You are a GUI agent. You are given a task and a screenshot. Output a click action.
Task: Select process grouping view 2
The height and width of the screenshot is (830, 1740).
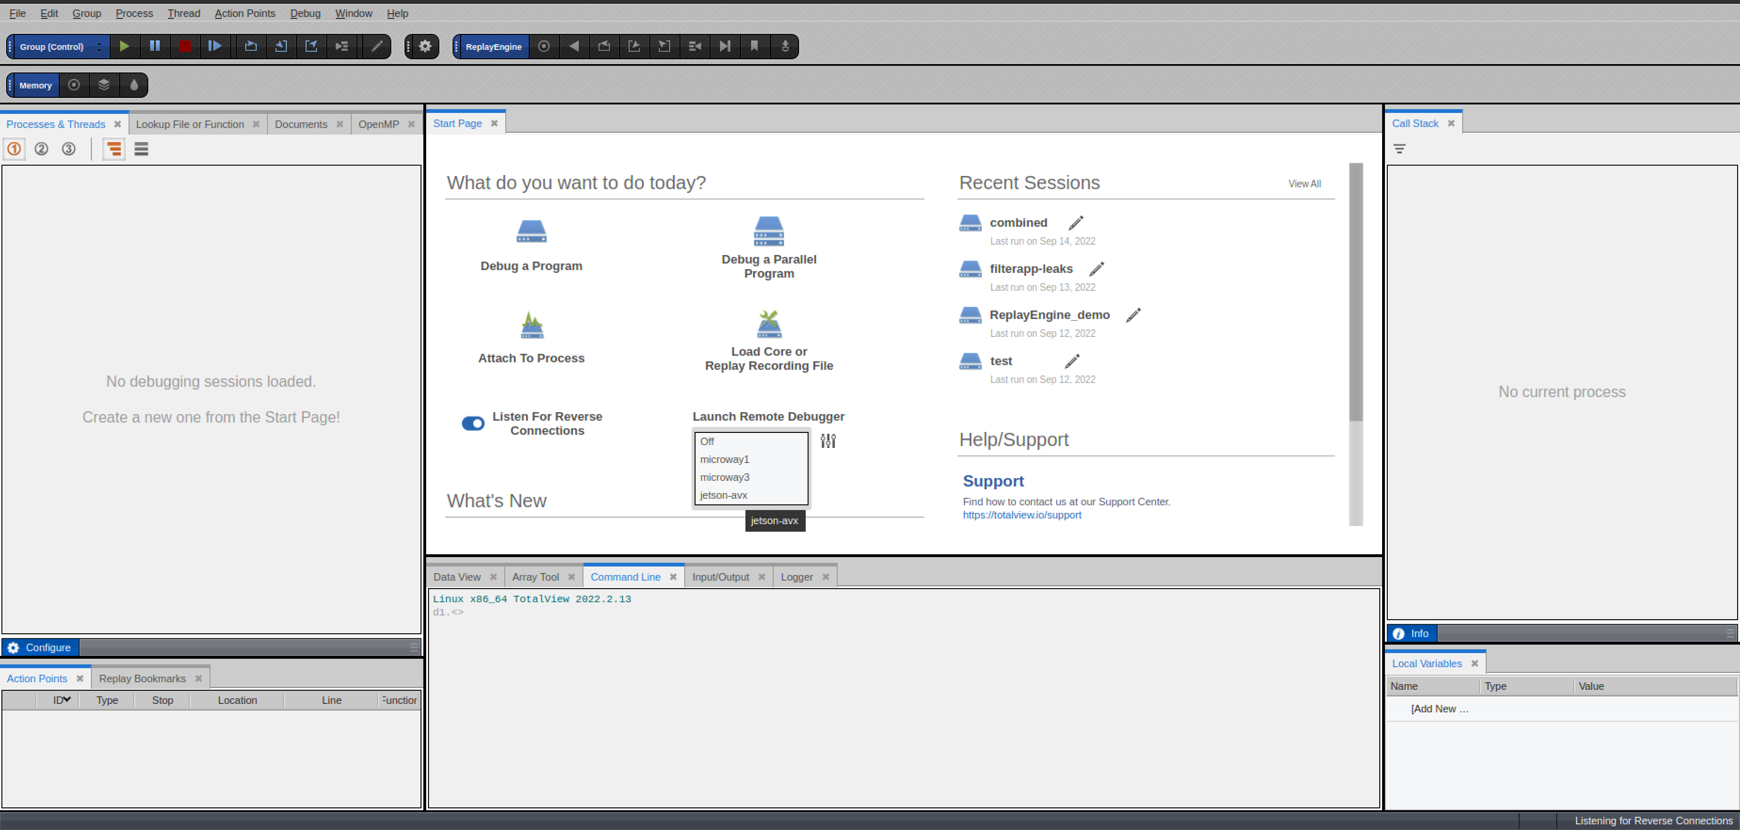pyautogui.click(x=41, y=149)
